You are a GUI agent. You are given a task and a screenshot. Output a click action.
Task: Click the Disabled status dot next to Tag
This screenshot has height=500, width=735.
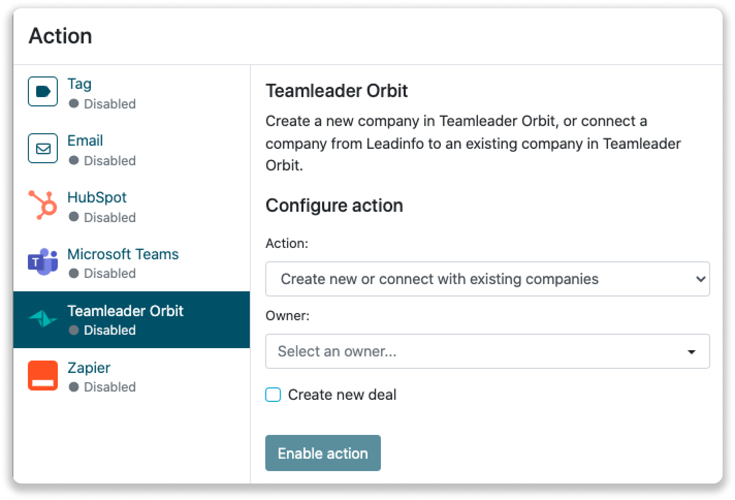pos(75,104)
